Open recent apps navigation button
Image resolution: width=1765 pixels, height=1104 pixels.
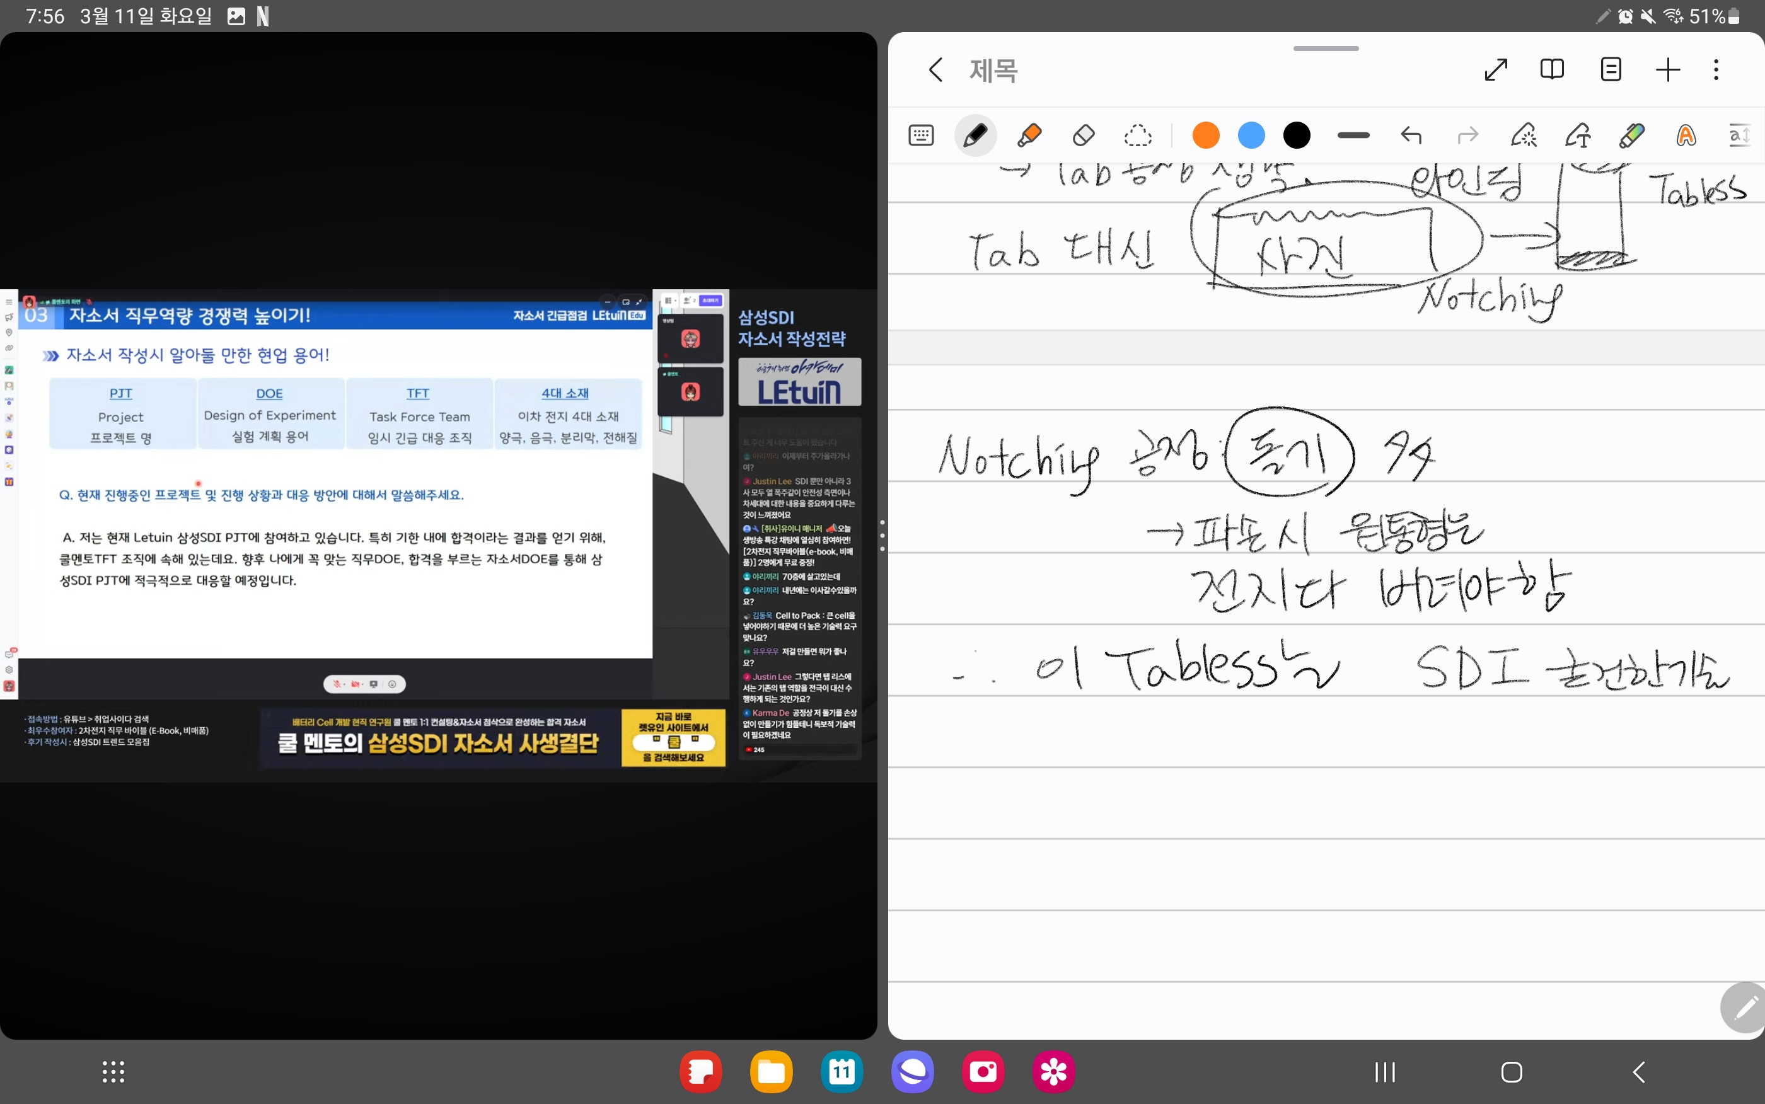1384,1072
